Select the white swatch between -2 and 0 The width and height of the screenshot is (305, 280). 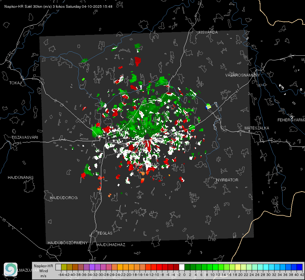[182, 267]
